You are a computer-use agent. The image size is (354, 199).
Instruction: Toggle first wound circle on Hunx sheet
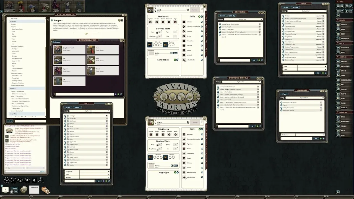154,157
